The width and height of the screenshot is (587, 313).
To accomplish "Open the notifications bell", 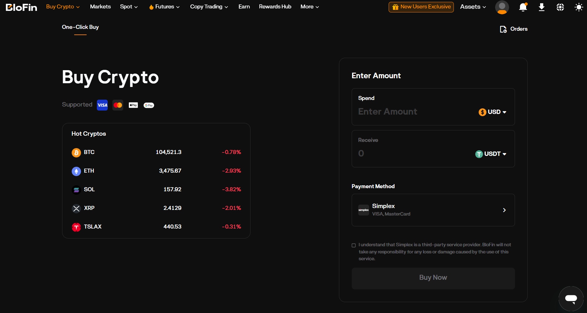I will coord(523,7).
